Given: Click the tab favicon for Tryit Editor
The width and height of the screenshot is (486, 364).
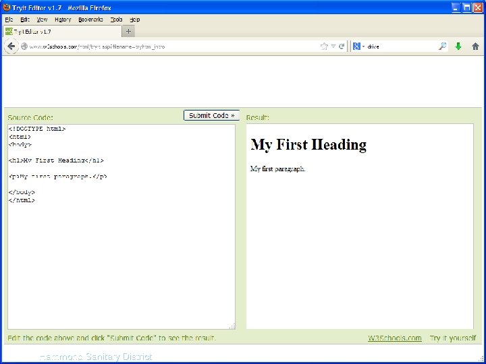Looking at the screenshot, I should [x=9, y=31].
